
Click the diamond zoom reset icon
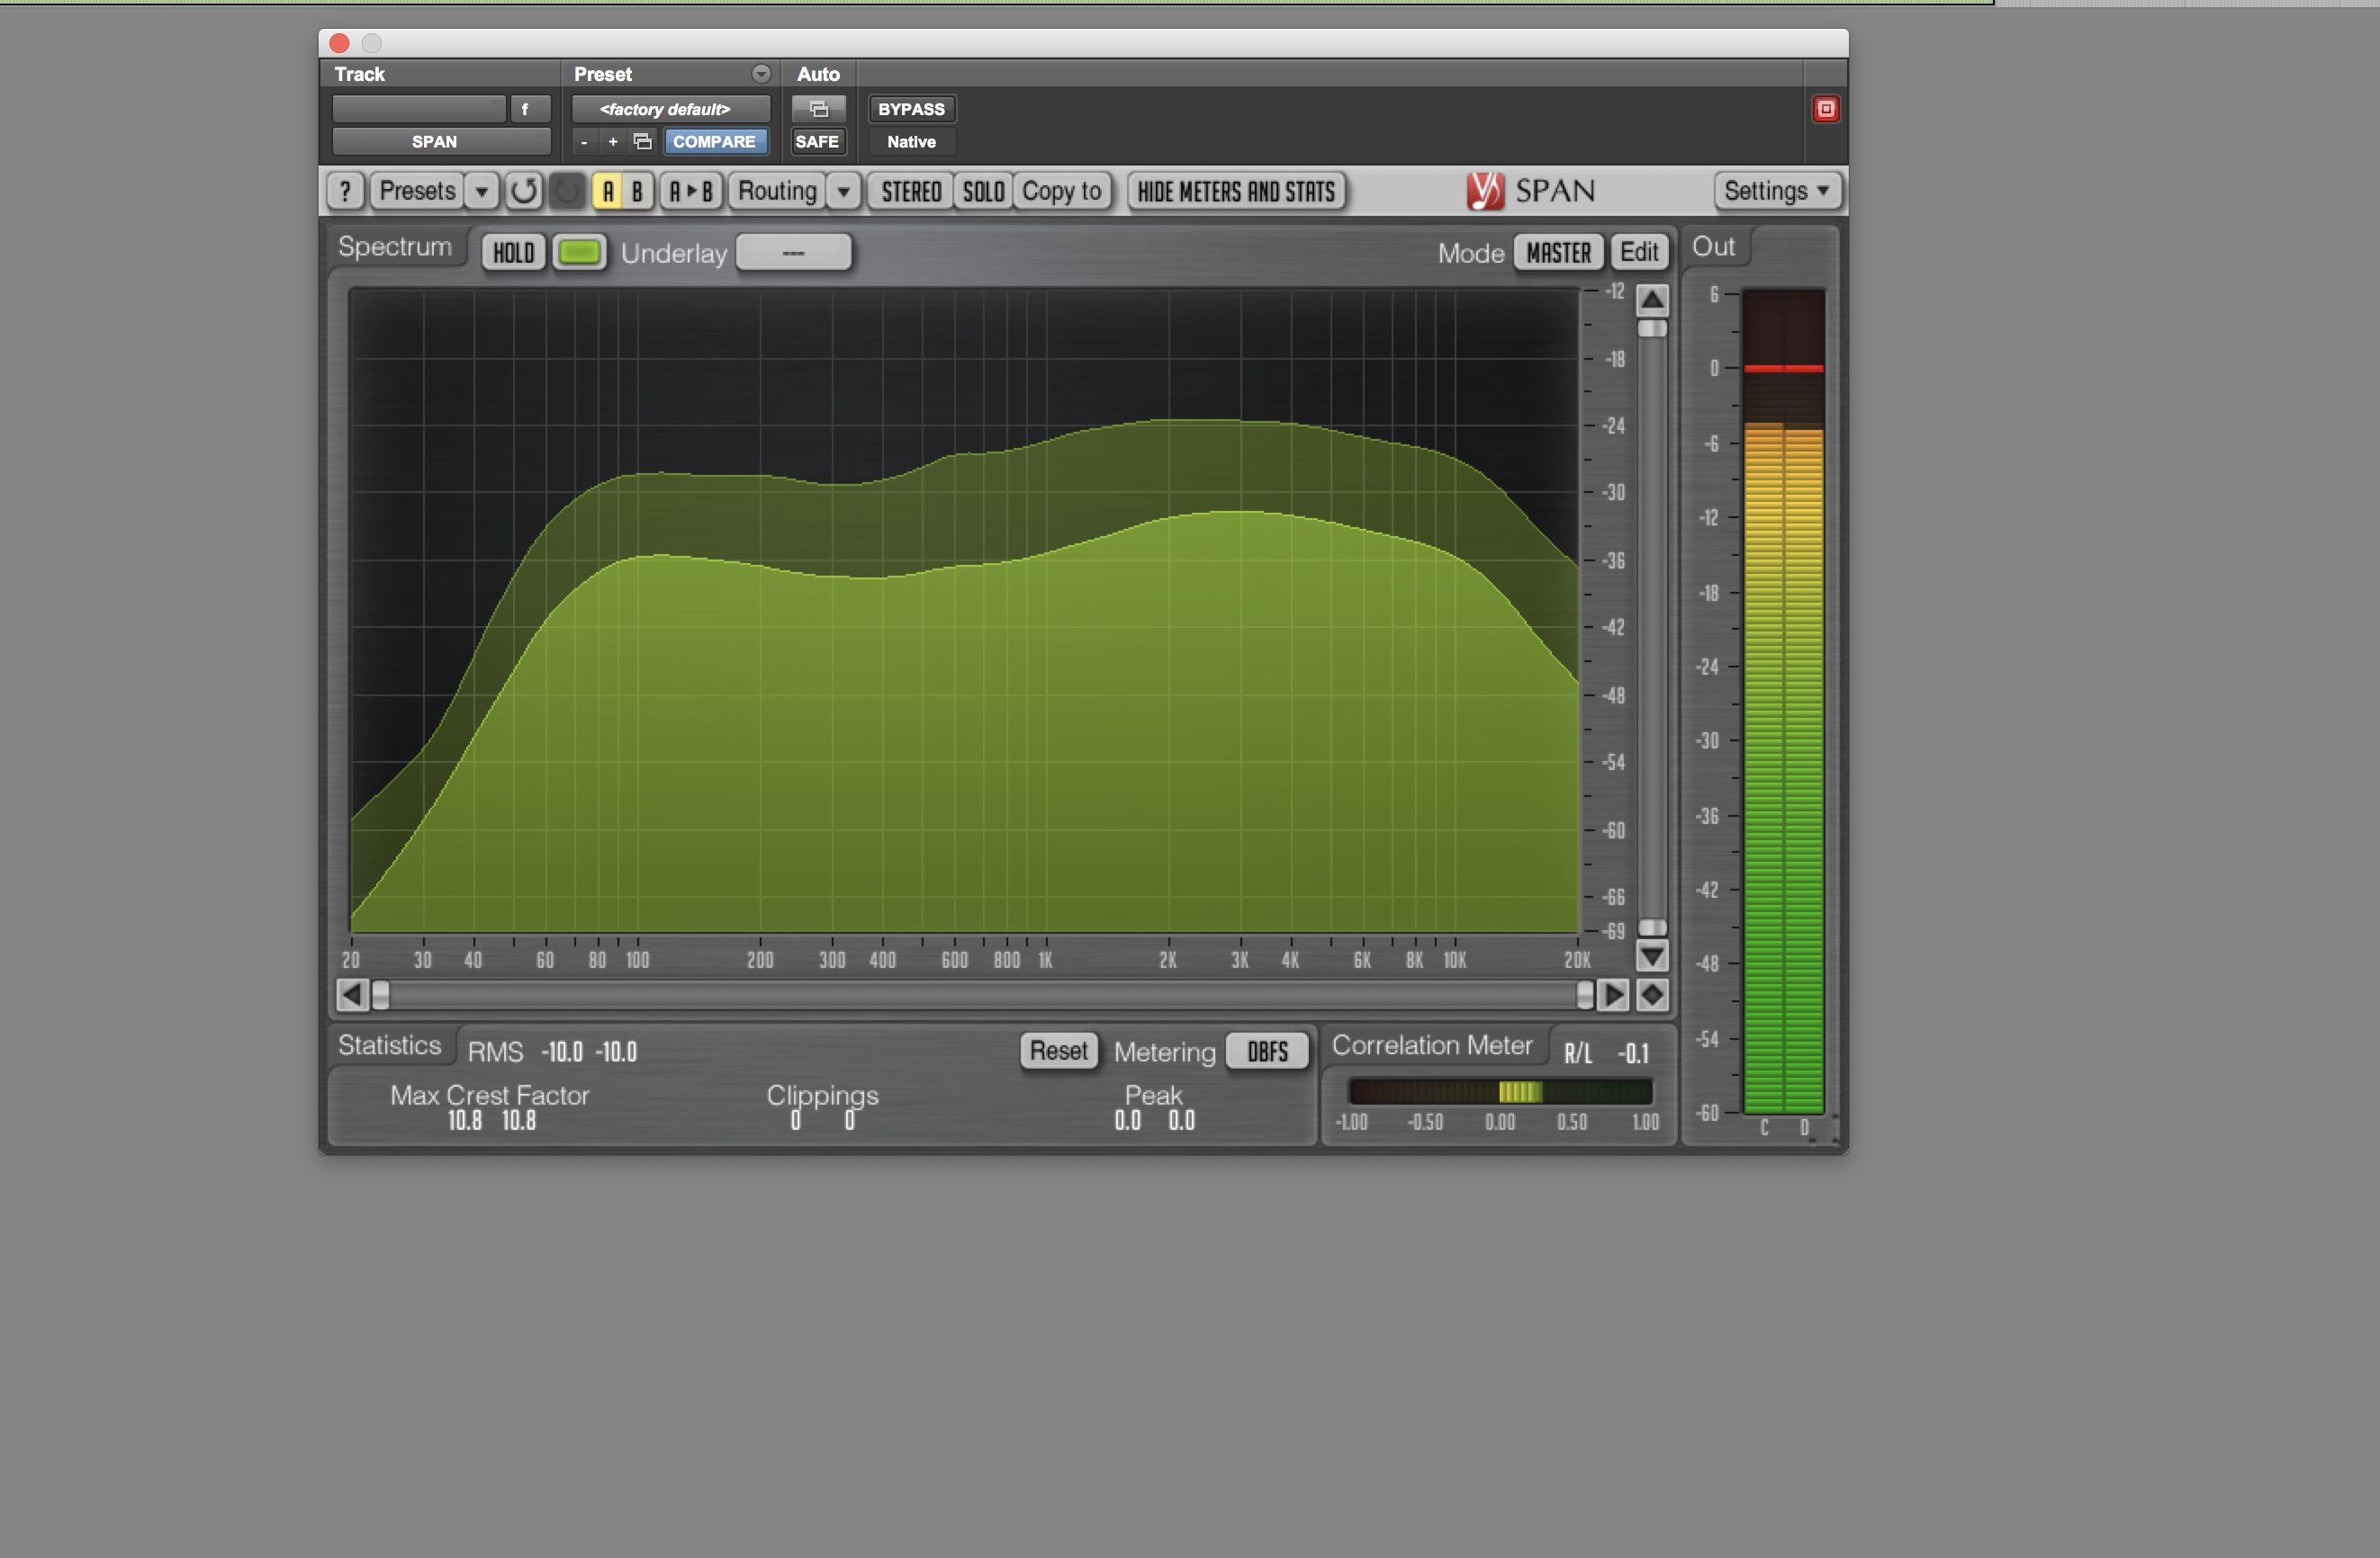coord(1652,994)
